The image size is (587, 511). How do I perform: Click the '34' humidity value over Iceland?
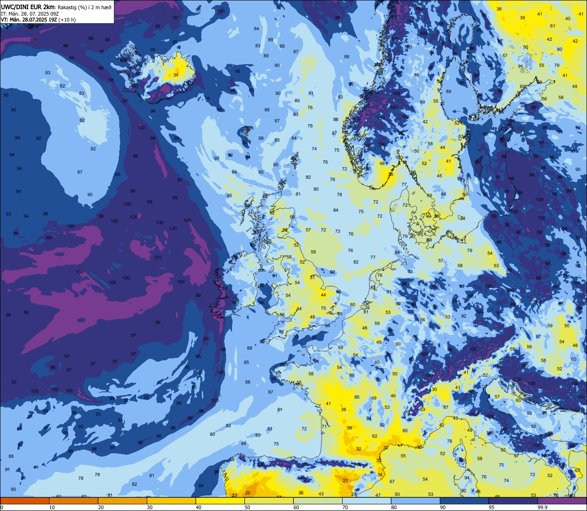click(176, 75)
